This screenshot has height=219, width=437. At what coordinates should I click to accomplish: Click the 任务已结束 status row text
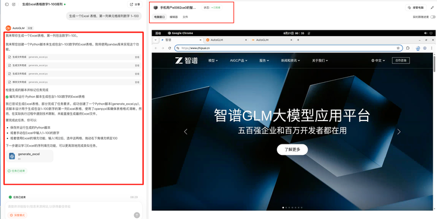click(19, 197)
